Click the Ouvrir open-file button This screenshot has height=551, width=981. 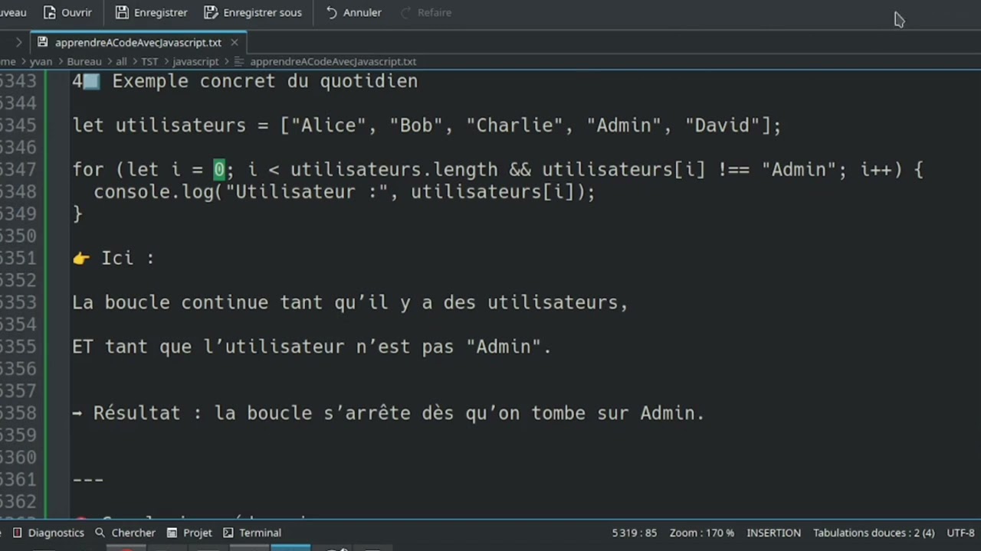[x=67, y=12]
